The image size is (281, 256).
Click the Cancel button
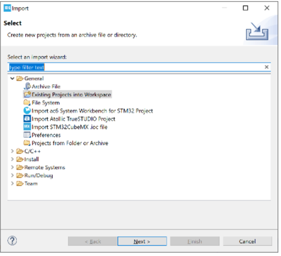click(247, 241)
